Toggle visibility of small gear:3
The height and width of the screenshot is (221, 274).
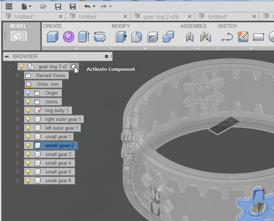pos(28,154)
